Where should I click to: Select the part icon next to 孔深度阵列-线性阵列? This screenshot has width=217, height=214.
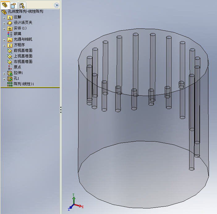click(x=4, y=12)
